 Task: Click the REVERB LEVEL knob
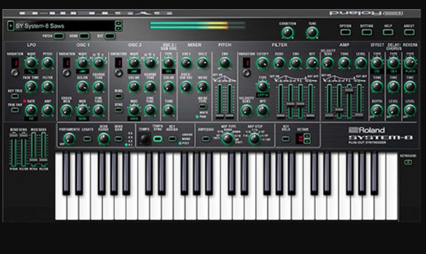point(410,110)
